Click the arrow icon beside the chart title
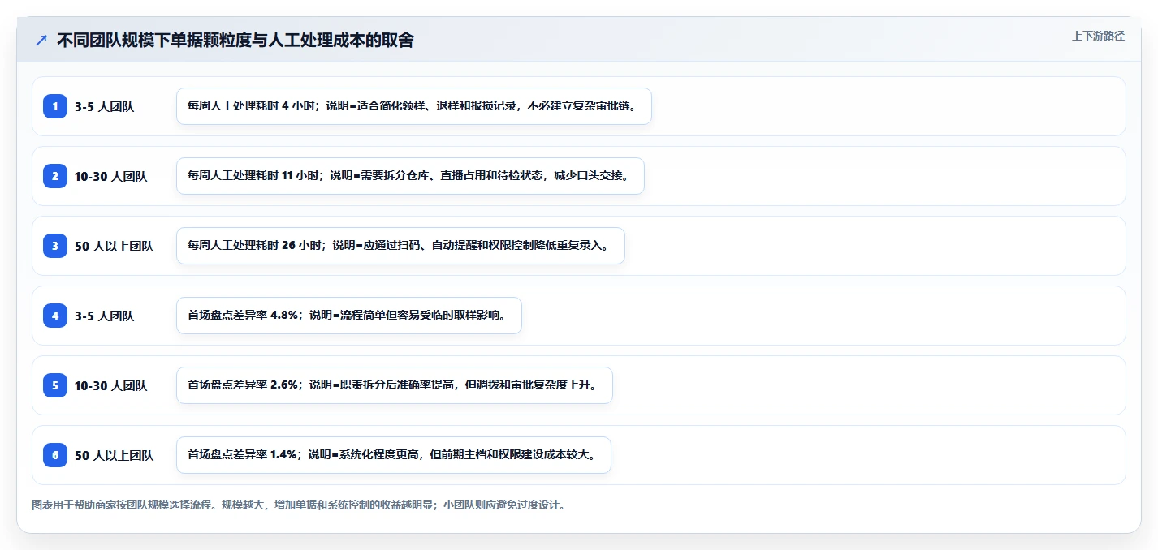 click(41, 41)
